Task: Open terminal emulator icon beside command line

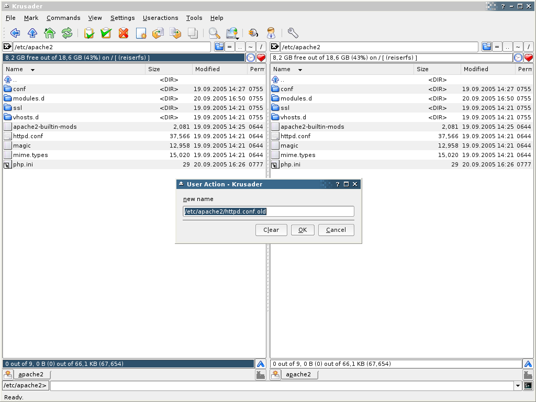Action: point(528,386)
